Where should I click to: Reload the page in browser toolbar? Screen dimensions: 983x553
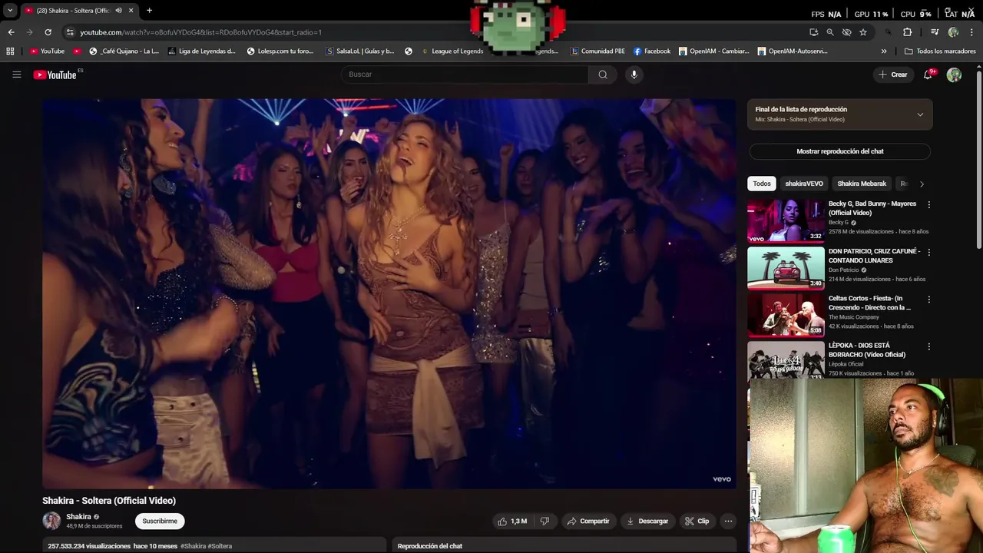click(48, 32)
